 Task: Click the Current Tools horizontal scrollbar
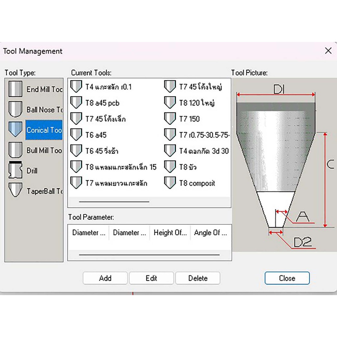click(x=114, y=202)
